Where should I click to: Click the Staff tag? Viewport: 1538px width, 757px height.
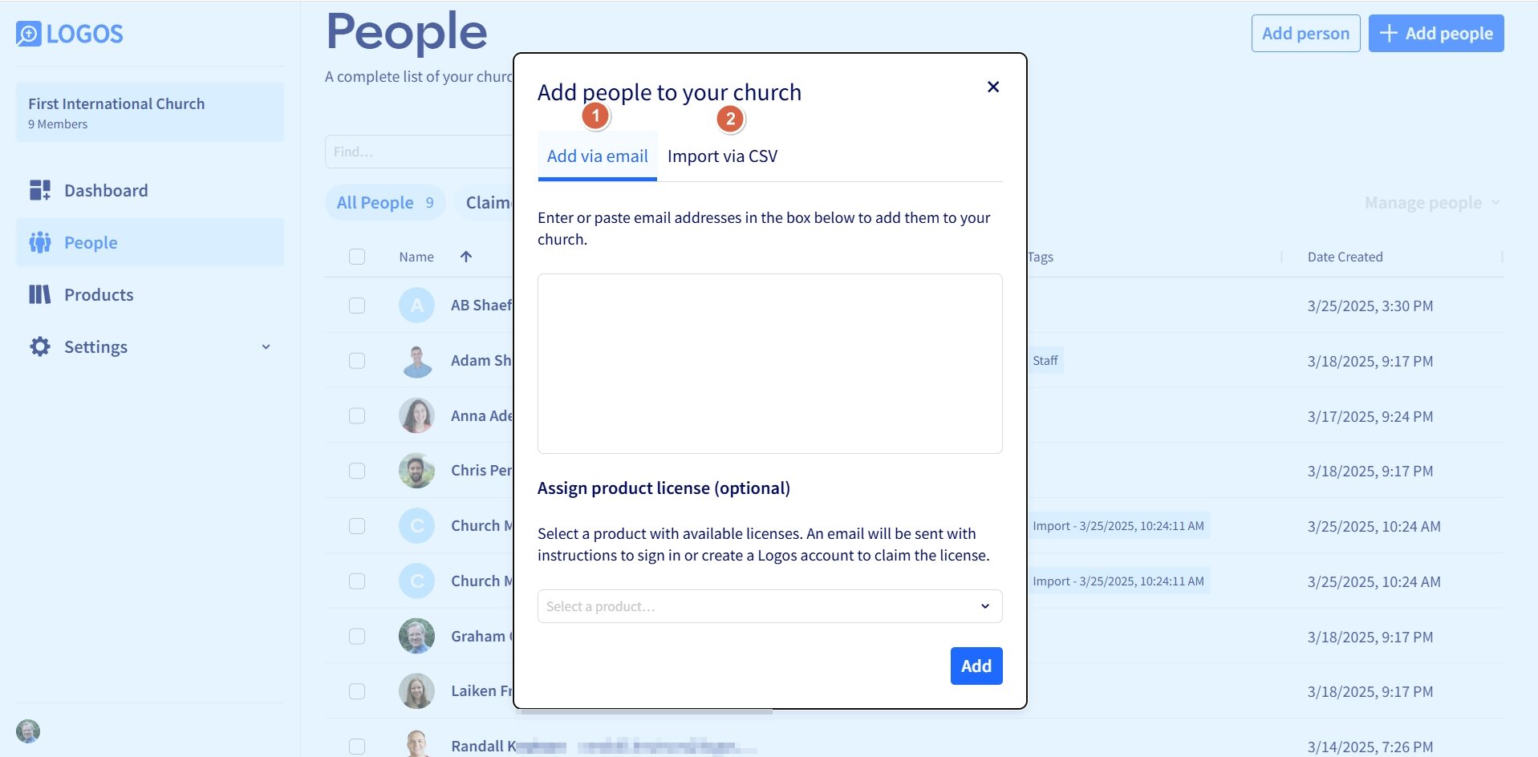(1045, 361)
